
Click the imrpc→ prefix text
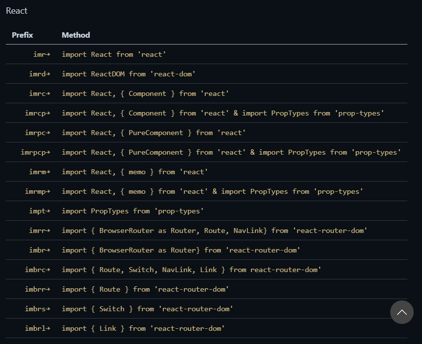coord(38,133)
